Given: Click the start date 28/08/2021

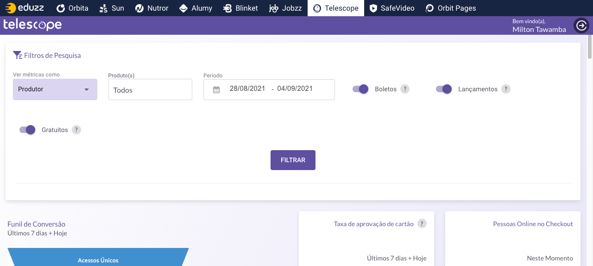Looking at the screenshot, I should tap(247, 89).
